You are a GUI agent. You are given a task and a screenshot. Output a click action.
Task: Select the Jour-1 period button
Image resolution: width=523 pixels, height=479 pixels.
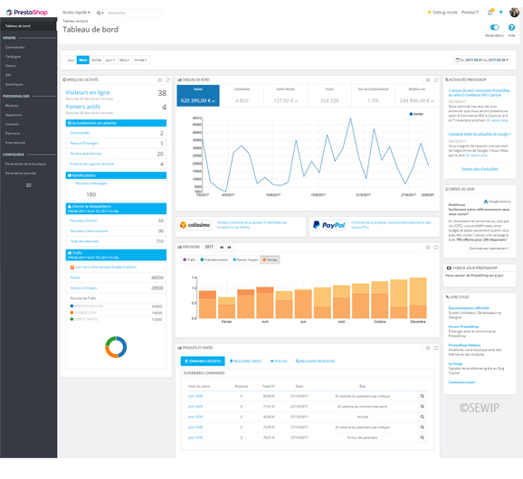click(110, 60)
